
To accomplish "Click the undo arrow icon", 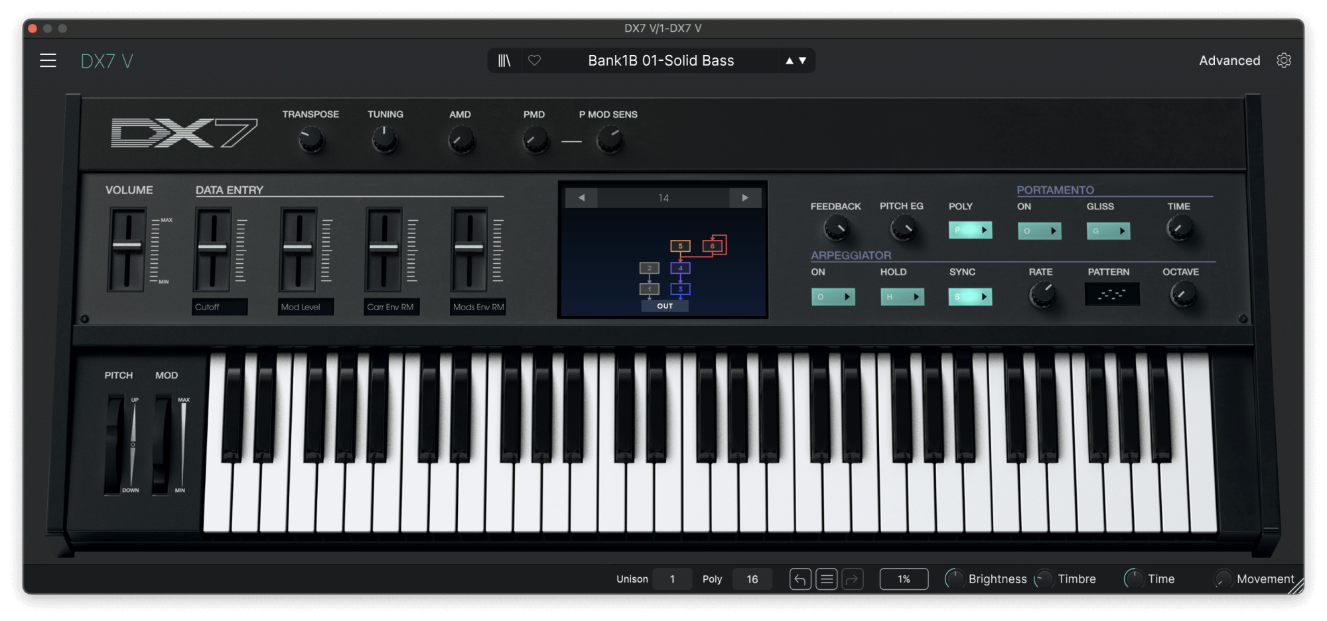I will [x=800, y=579].
